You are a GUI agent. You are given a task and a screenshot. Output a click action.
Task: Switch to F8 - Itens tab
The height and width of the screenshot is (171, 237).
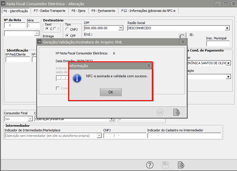pos(78,11)
